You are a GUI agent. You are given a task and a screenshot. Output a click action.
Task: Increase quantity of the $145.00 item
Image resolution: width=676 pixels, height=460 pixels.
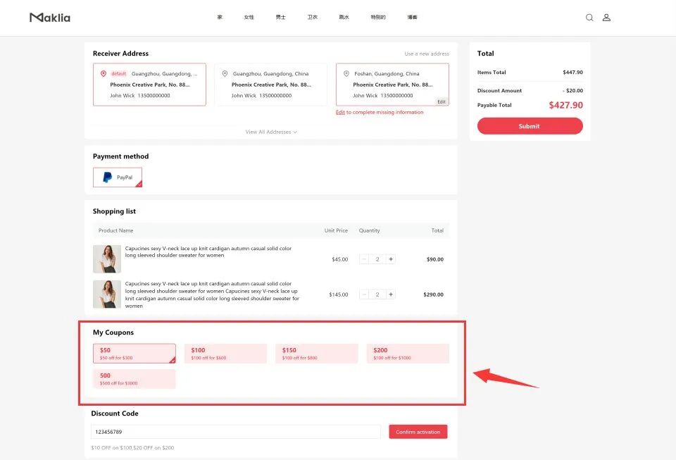click(391, 294)
